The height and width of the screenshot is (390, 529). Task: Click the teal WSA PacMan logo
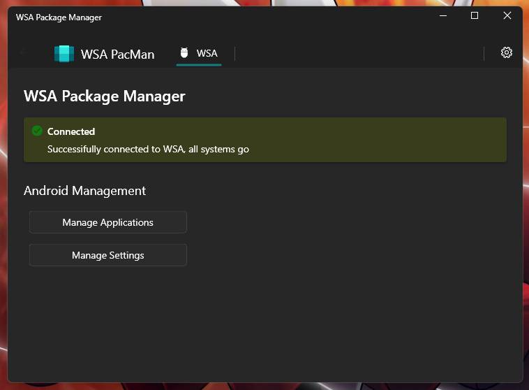click(x=64, y=54)
